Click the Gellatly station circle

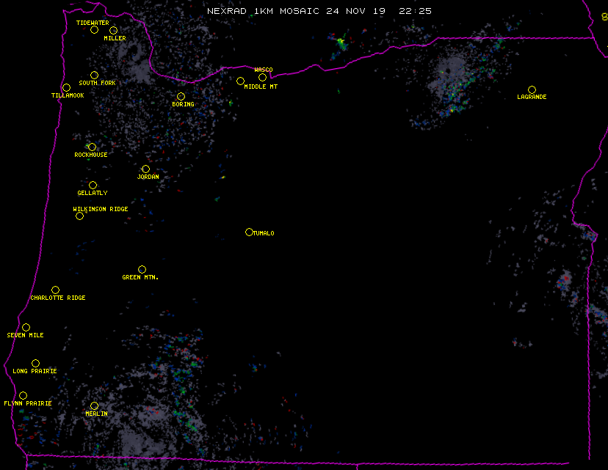pyautogui.click(x=93, y=185)
